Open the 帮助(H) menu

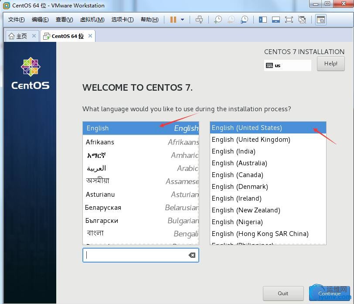click(x=150, y=20)
